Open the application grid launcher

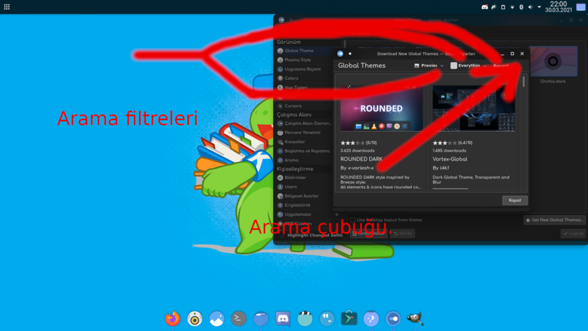click(x=7, y=7)
